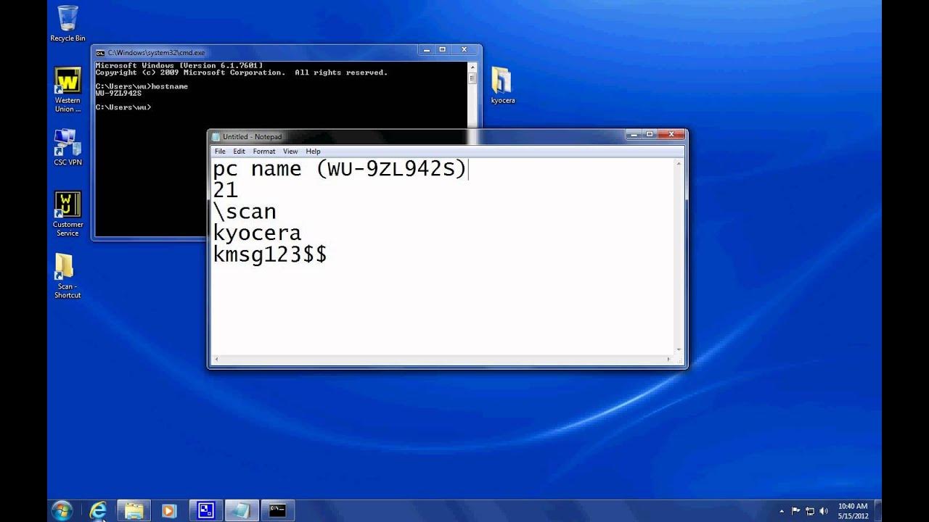Click the "WU-9ZL942S" output in cmd window
The height and width of the screenshot is (522, 929).
tap(118, 93)
